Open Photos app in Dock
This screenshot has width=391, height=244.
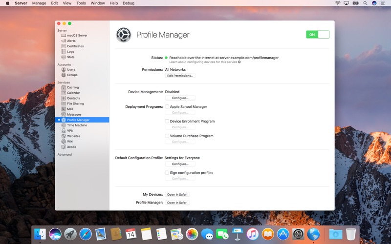click(x=192, y=234)
